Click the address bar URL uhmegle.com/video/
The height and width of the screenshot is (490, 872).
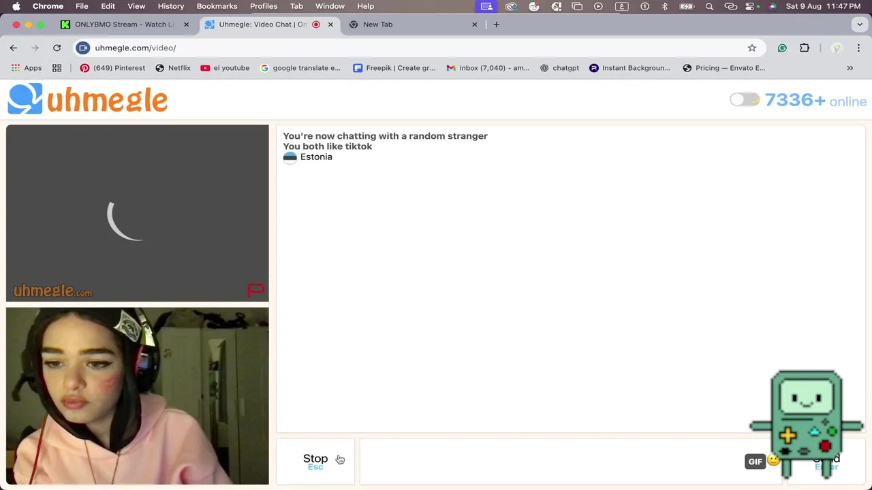pyautogui.click(x=136, y=48)
